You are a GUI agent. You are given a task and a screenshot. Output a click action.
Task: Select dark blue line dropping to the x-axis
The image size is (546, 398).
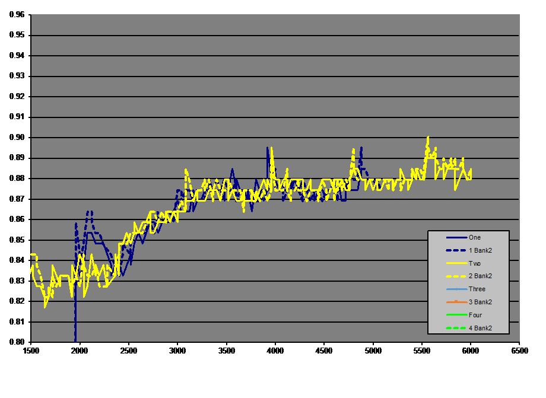tap(75, 320)
